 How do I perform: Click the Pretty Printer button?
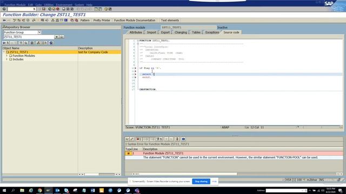[102, 20]
